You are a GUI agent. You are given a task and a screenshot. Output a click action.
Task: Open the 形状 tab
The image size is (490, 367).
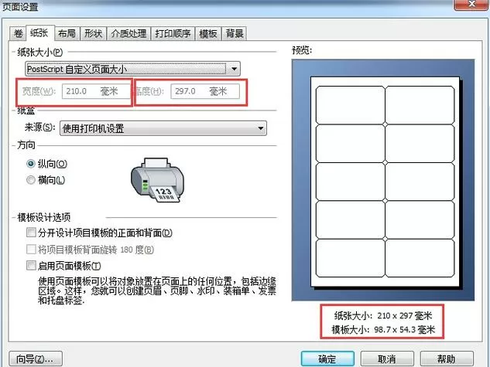pyautogui.click(x=93, y=33)
